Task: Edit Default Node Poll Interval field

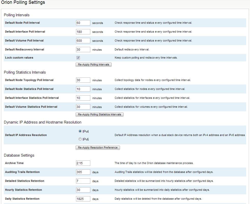Action: point(83,23)
